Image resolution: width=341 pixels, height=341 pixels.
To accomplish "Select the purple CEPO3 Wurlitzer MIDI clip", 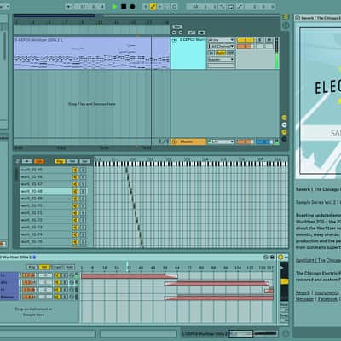I will (92, 53).
